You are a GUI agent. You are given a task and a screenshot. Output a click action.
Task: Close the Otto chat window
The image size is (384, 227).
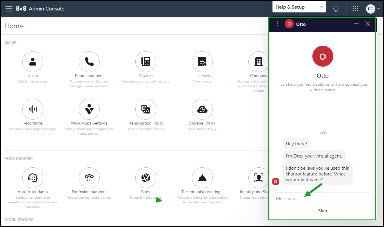368,24
